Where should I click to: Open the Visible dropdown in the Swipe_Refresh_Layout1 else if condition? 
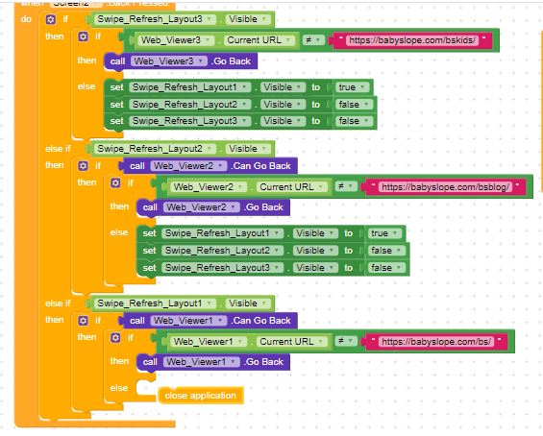coord(248,303)
